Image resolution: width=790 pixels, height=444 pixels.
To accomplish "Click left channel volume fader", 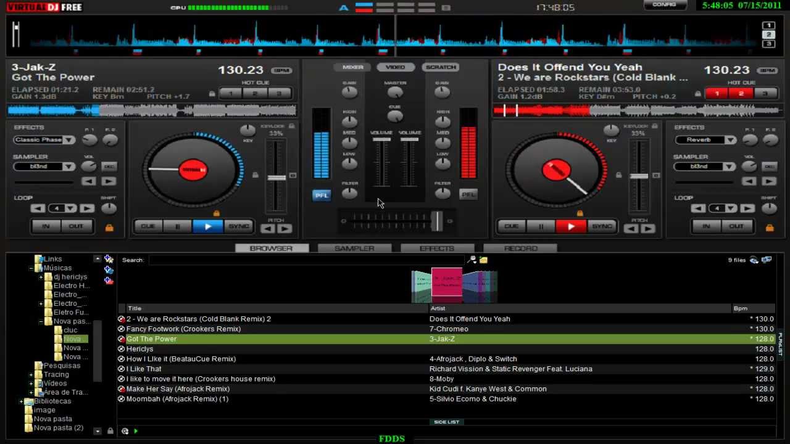I will click(381, 140).
